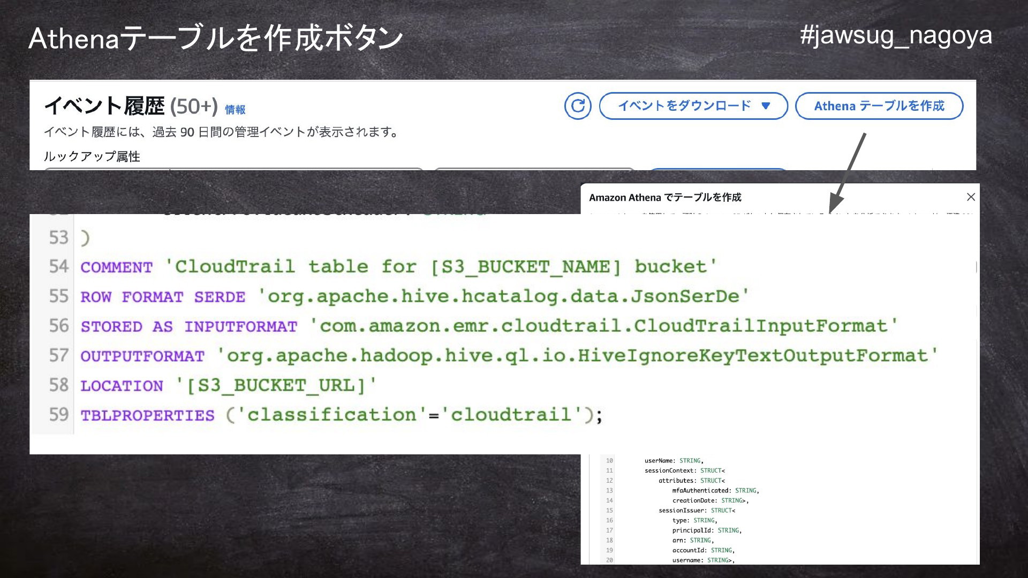Click the accountId: STRING line

click(x=704, y=550)
